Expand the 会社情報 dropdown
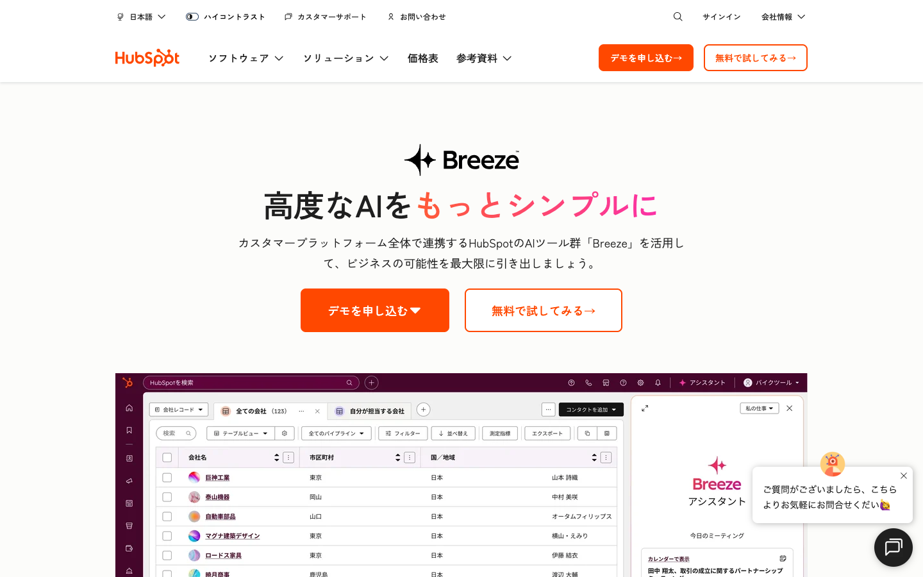923x577 pixels. click(783, 17)
